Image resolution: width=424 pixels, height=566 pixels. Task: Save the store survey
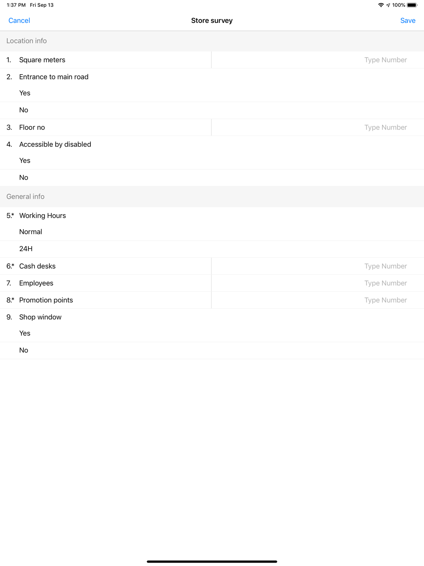[x=407, y=20]
